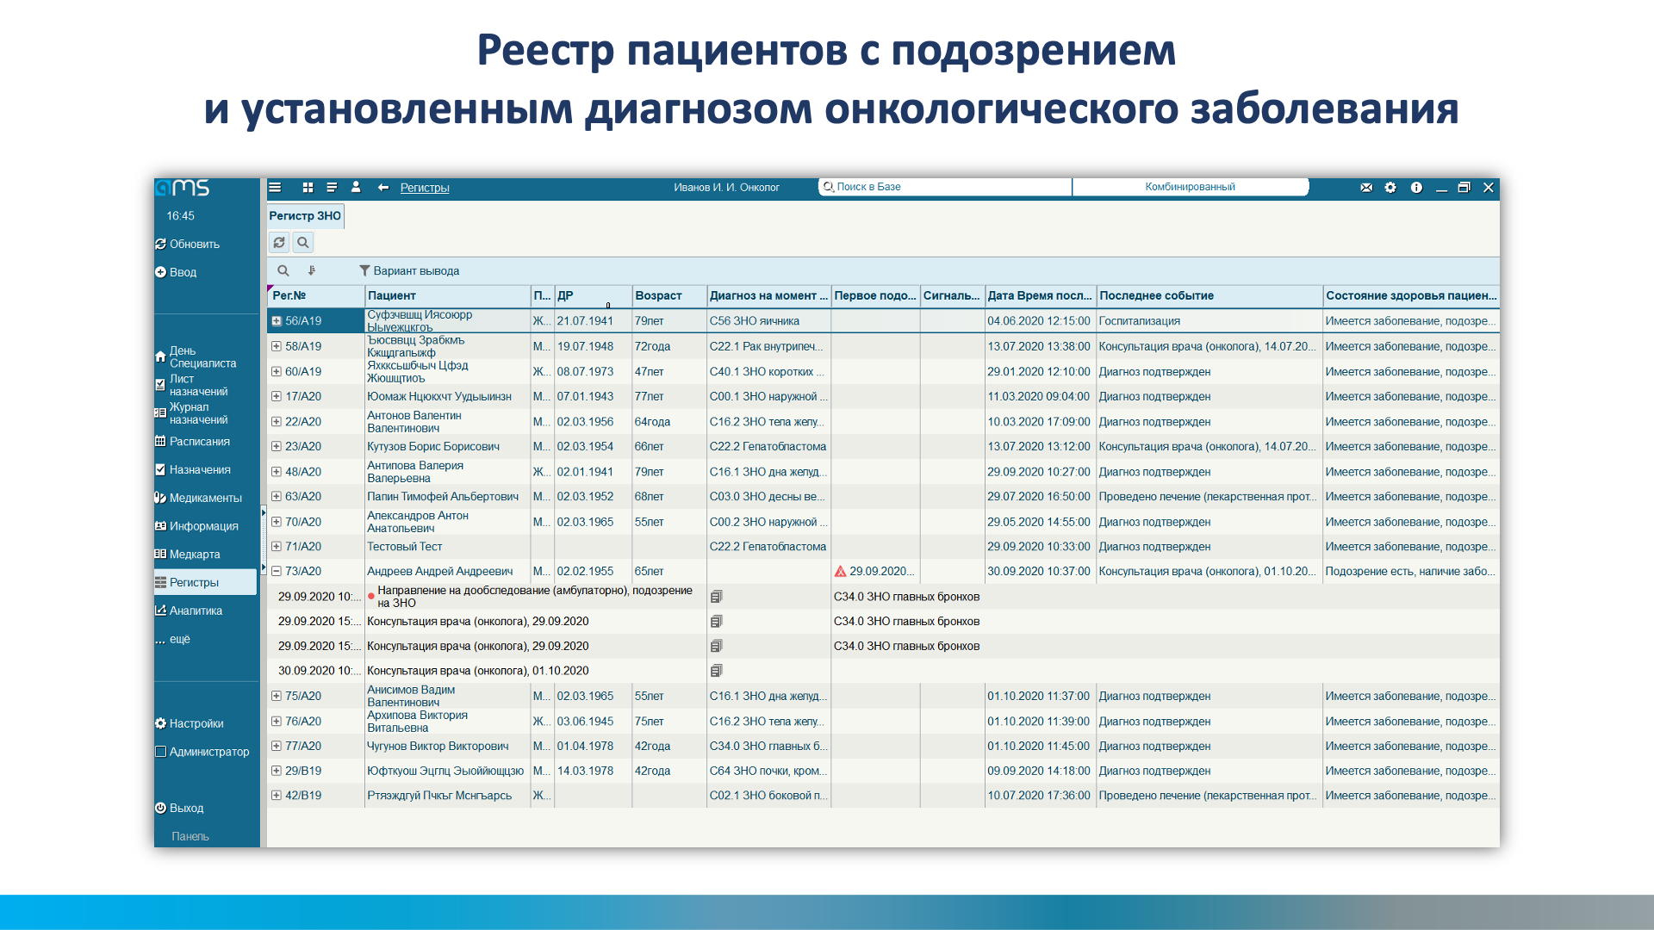Expand row 22/A20
This screenshot has height=930, width=1654.
click(277, 421)
